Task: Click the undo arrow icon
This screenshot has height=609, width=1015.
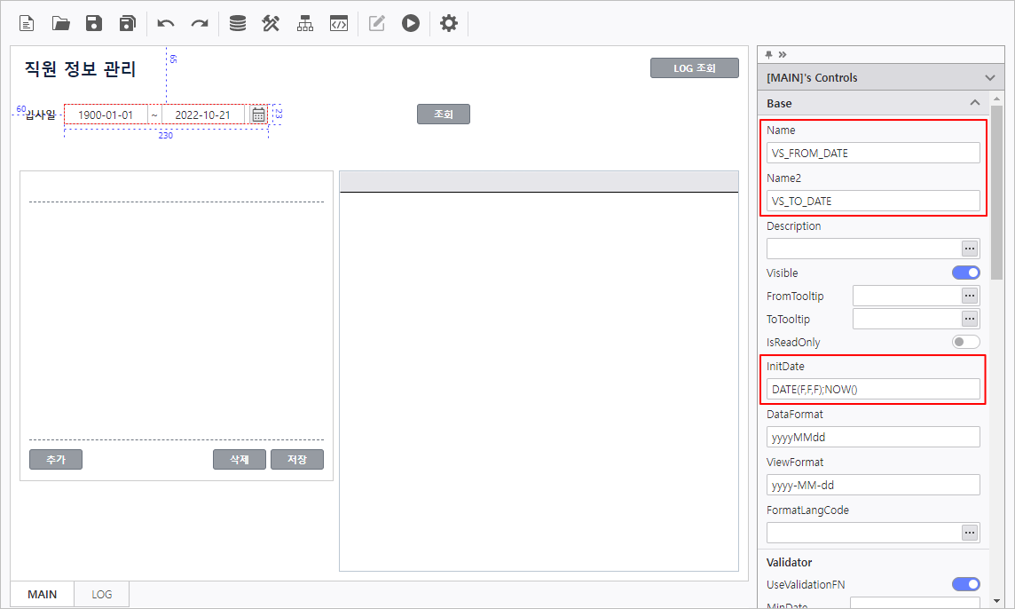Action: (x=166, y=23)
